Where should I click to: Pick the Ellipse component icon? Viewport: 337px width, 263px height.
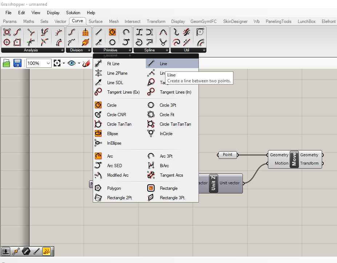[x=98, y=134]
